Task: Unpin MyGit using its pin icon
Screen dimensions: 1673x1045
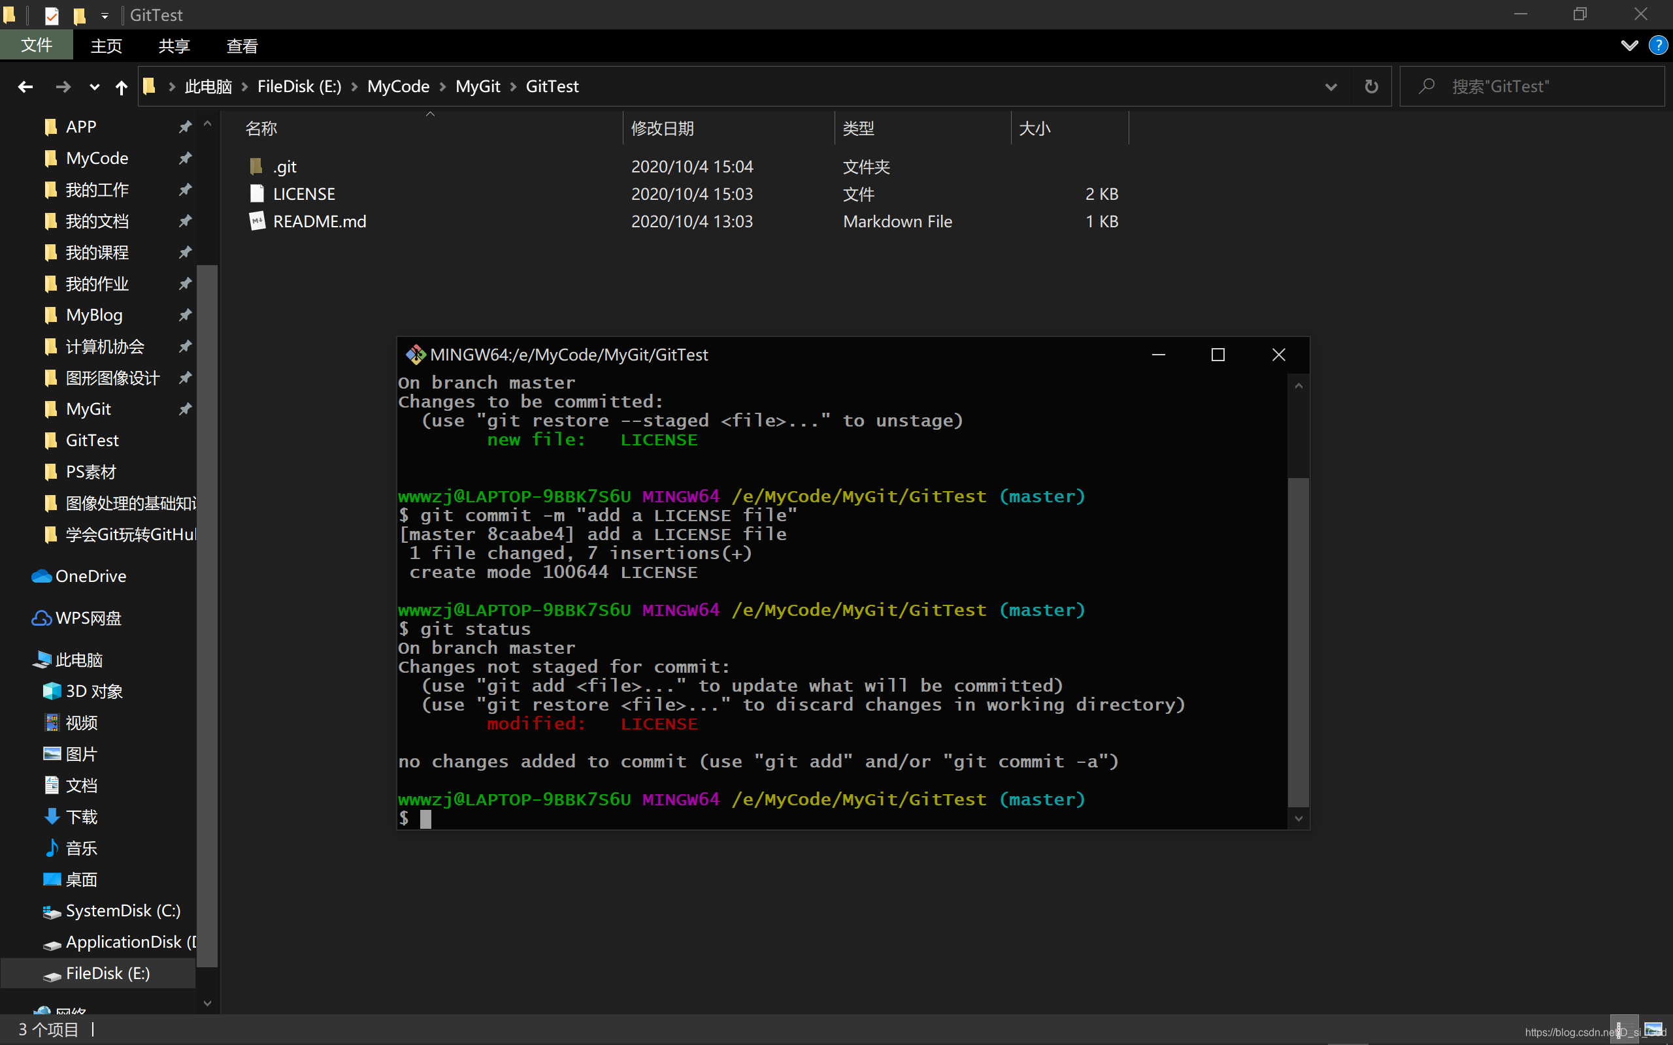Action: click(x=184, y=409)
